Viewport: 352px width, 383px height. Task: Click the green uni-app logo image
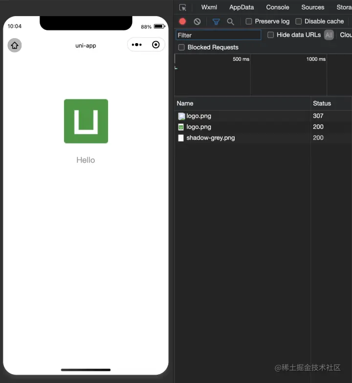click(86, 121)
